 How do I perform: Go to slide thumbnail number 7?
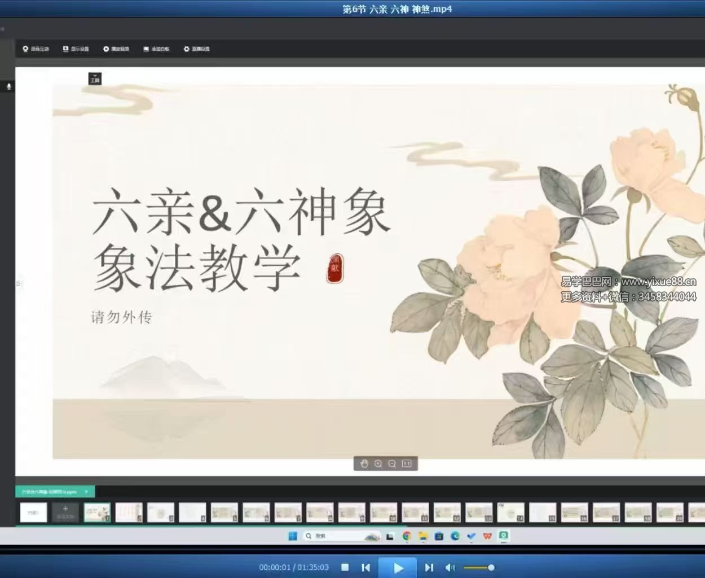coord(288,513)
